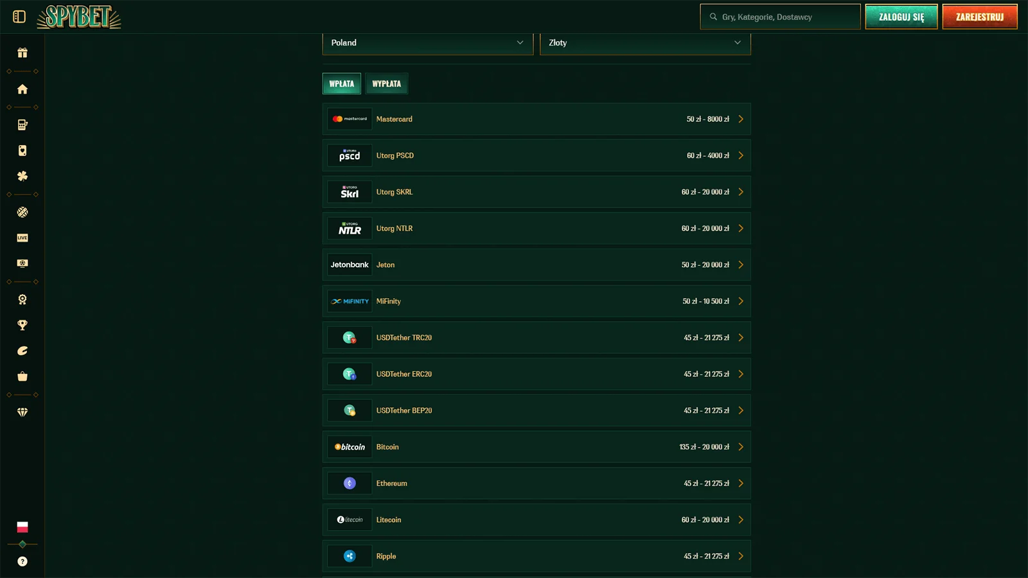1028x578 pixels.
Task: Open the Poland country dropdown
Action: pyautogui.click(x=428, y=43)
